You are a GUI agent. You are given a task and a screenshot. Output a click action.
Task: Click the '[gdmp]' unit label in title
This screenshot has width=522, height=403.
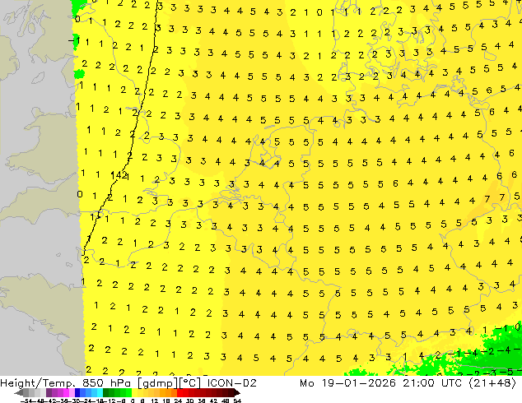point(156,383)
